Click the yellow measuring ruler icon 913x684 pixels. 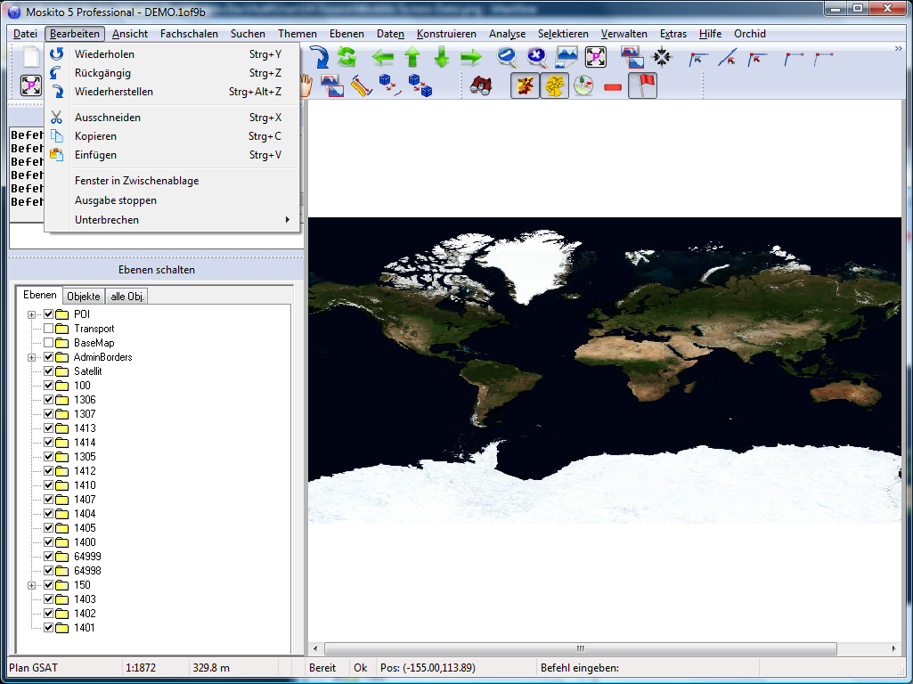click(360, 86)
